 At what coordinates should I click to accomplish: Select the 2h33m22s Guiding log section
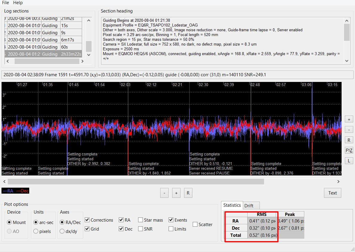click(45, 54)
